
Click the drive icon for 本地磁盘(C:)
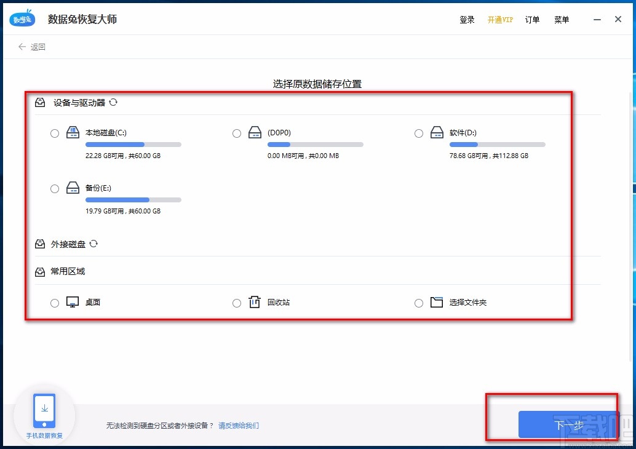click(73, 132)
